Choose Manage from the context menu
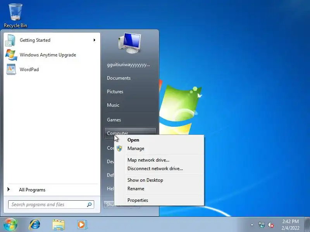310x232 pixels. 159,148
